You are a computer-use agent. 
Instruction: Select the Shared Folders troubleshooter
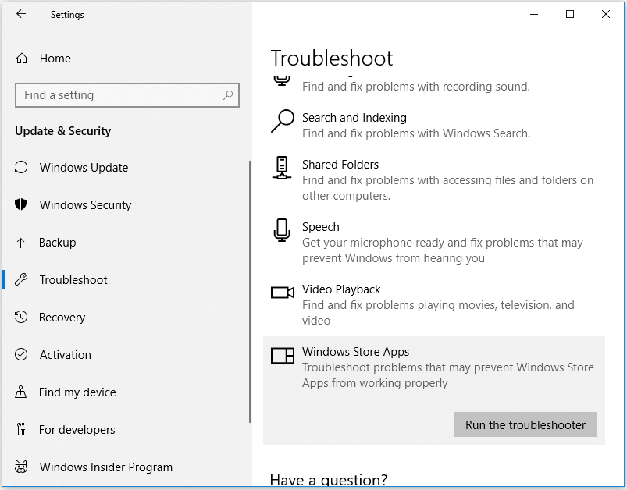[x=340, y=165]
